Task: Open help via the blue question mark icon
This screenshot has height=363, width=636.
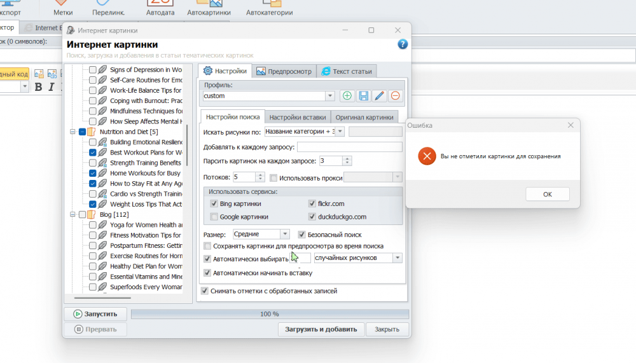Action: pos(403,45)
